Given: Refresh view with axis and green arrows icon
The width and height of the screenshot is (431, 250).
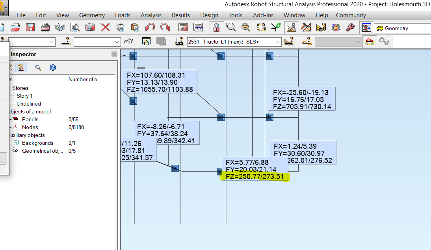Looking at the screenshot, I should point(276,27).
